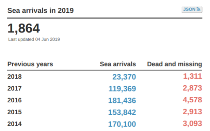The image size is (210, 131).
Task: Select the 2017 dead and missing value 2,873
Action: (192, 88)
